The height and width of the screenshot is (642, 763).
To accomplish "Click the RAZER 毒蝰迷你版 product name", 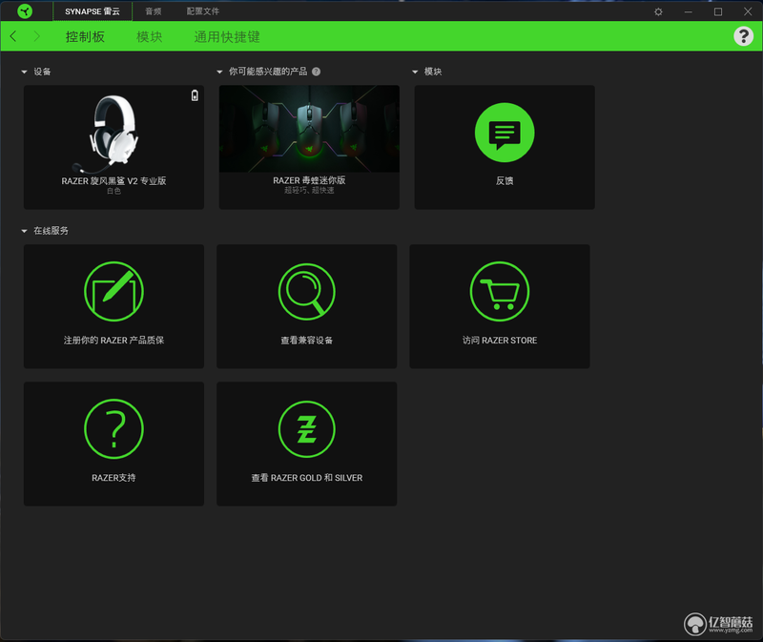I will (309, 180).
